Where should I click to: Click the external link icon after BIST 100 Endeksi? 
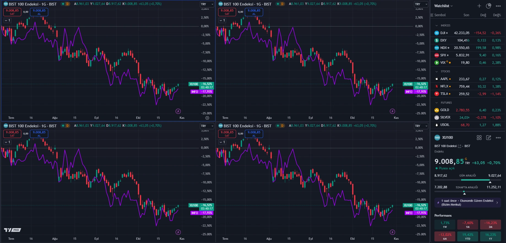click(459, 146)
